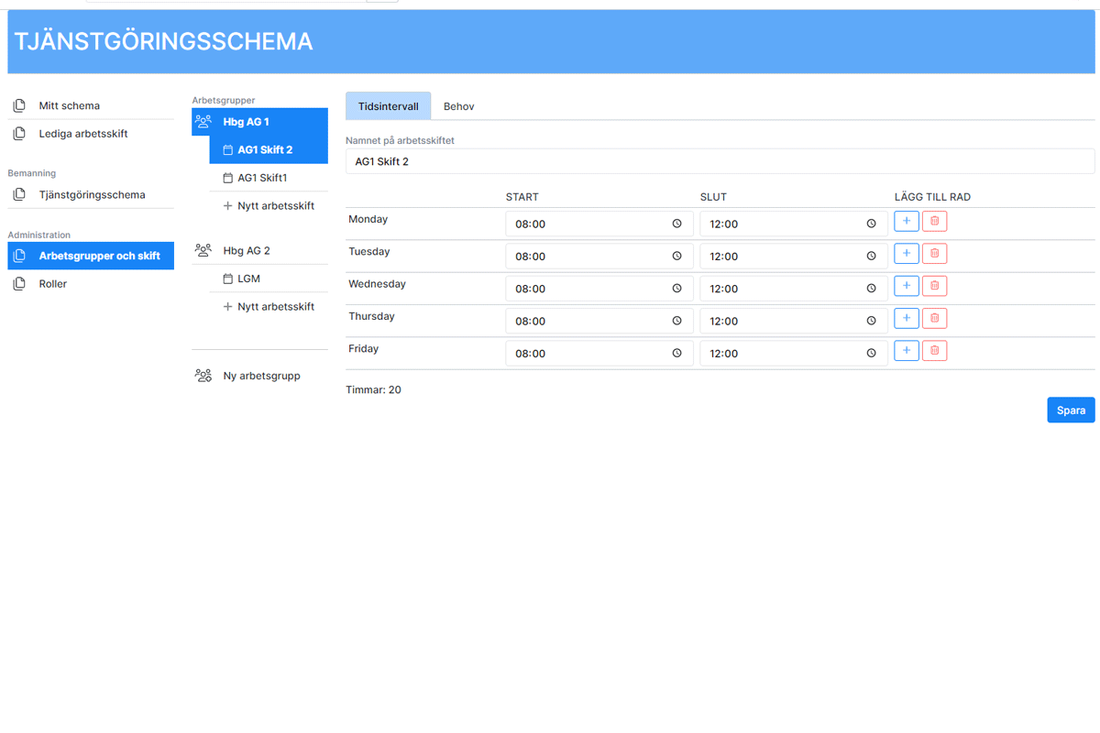Viewport: 1100px width, 733px height.
Task: Click the 'LÄGG TILL RAD' column header
Action: point(932,197)
